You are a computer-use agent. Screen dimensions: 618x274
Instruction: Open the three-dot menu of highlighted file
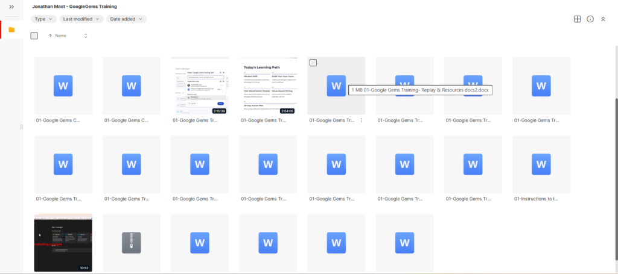point(362,120)
